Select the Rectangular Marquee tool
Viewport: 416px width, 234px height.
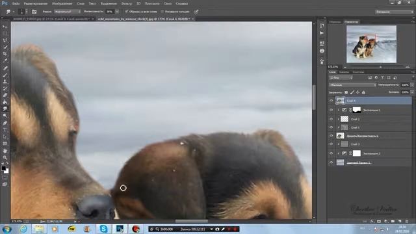tap(5, 33)
